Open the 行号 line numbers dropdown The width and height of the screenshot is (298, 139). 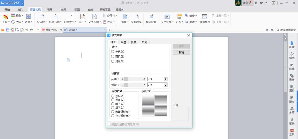[114, 22]
